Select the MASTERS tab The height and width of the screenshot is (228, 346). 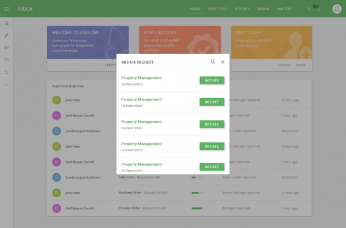click(x=284, y=9)
